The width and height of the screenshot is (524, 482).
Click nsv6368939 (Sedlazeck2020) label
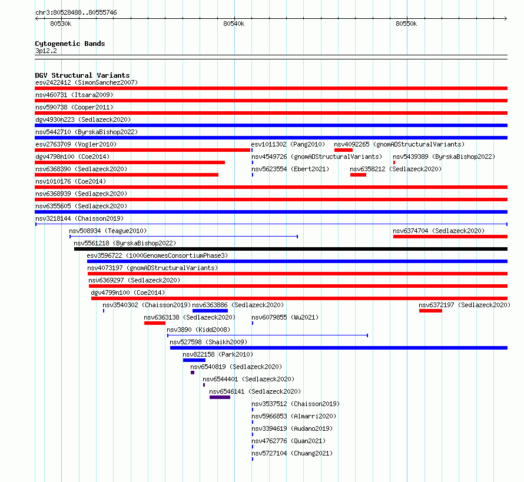coord(81,194)
